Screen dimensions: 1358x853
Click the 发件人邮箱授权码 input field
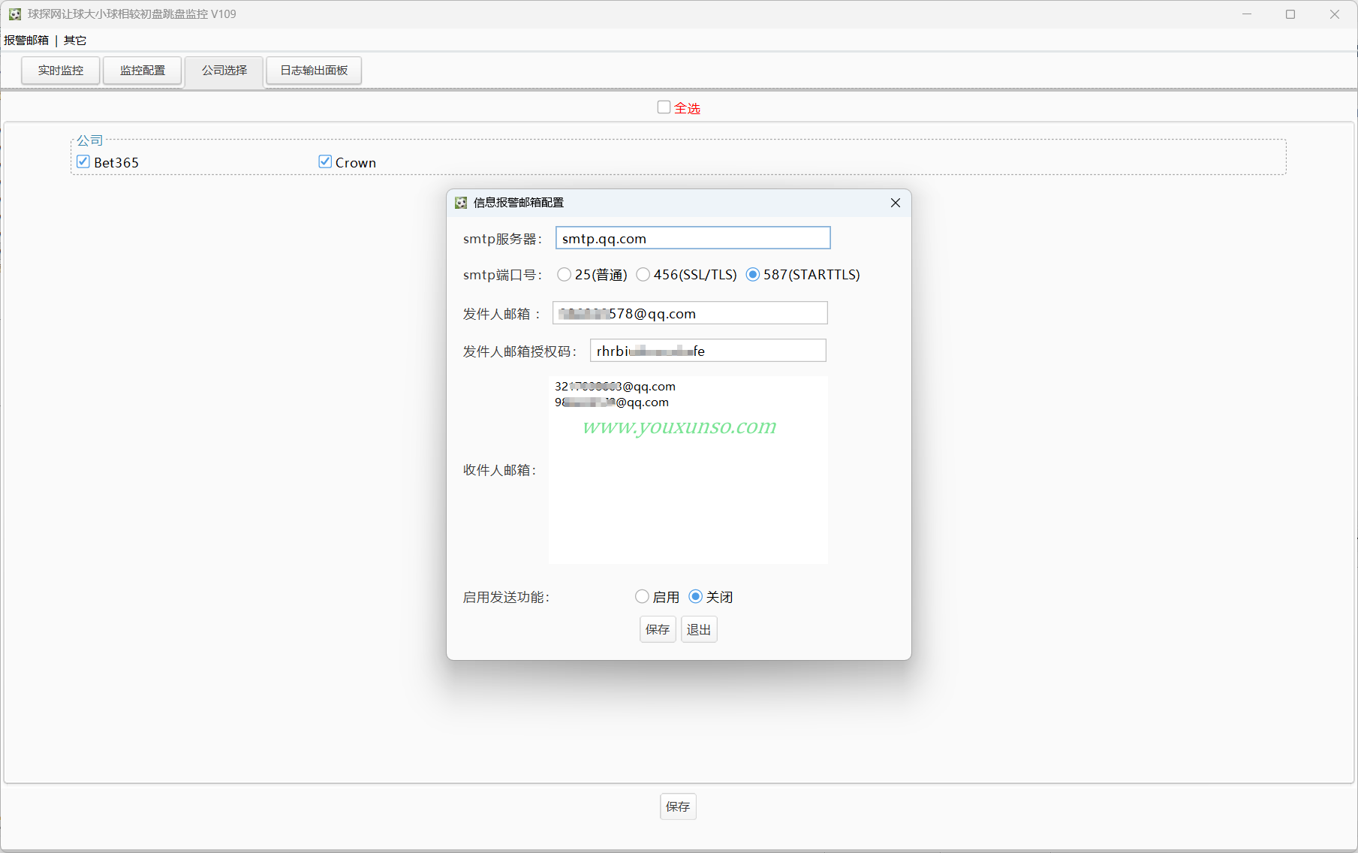pyautogui.click(x=708, y=351)
